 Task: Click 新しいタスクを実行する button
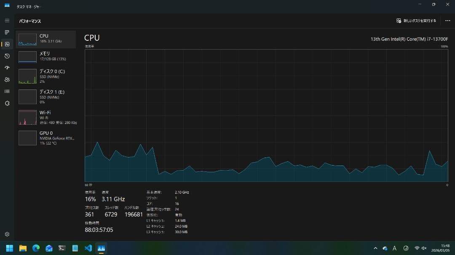click(x=416, y=21)
